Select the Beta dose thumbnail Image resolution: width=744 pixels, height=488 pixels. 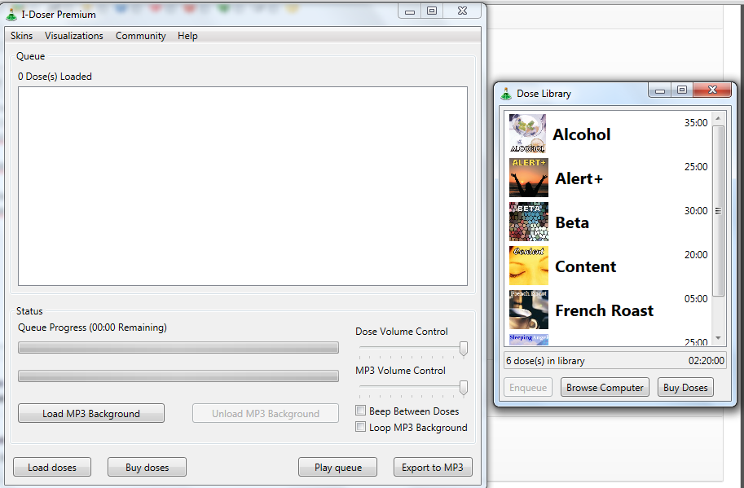click(529, 222)
